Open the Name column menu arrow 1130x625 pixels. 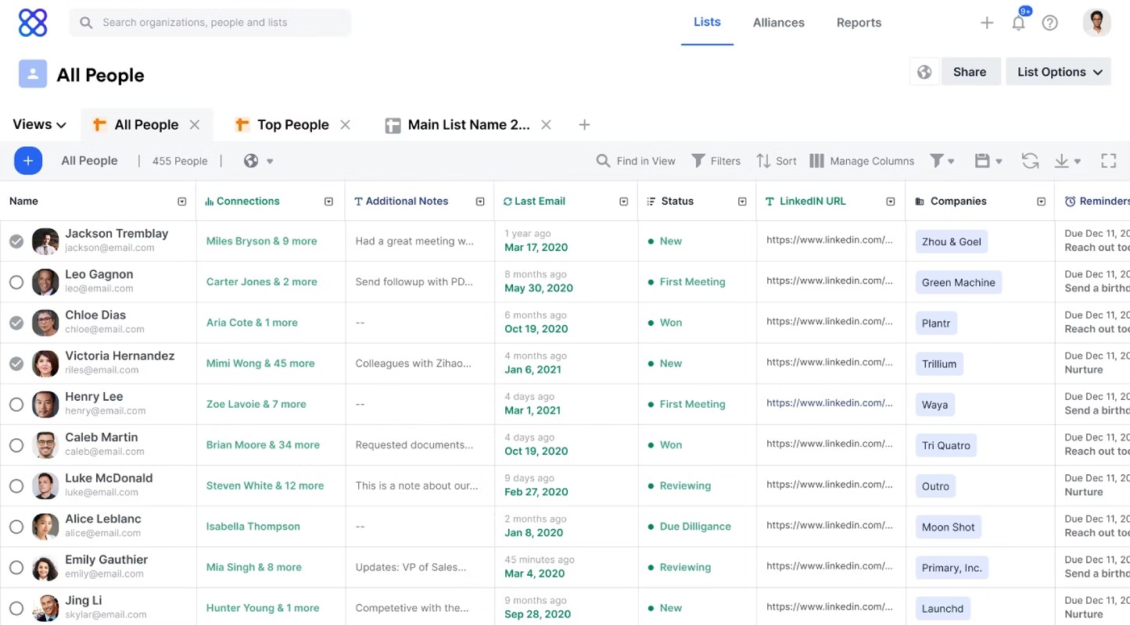[x=182, y=202]
